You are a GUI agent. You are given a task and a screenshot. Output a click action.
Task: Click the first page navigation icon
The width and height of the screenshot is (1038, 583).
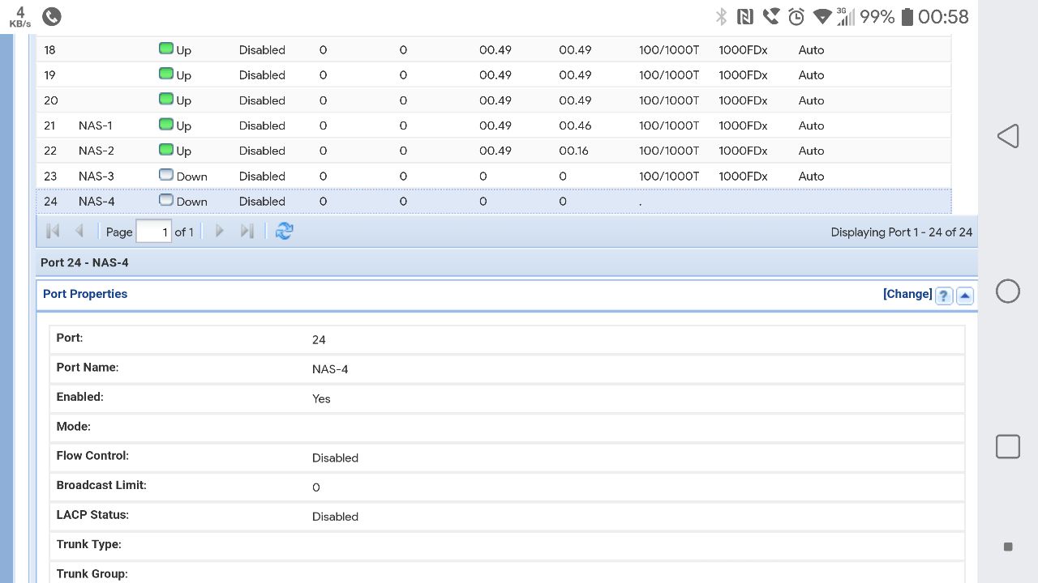pos(53,232)
